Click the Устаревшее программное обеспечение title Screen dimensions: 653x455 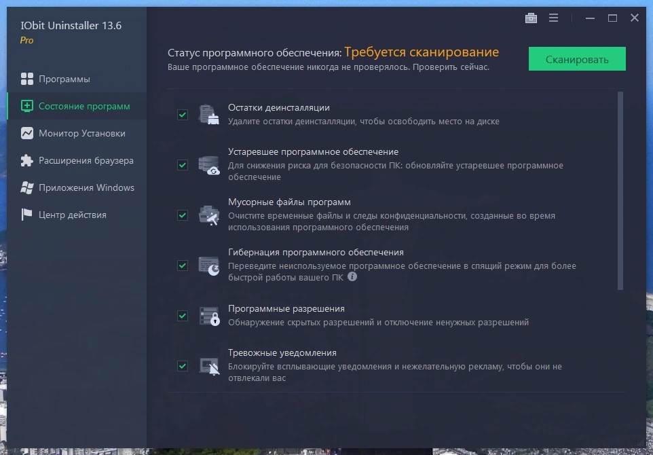[313, 151]
